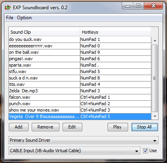Click the Remove button
The width and height of the screenshot is (167, 163).
[45, 127]
